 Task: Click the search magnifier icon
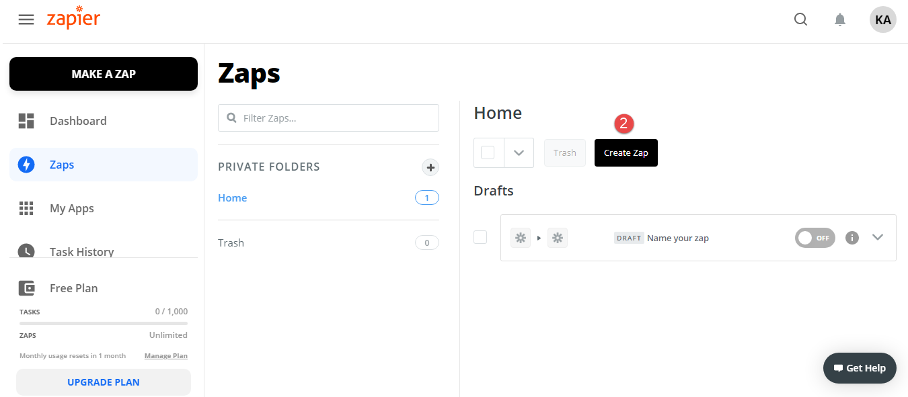pyautogui.click(x=800, y=19)
